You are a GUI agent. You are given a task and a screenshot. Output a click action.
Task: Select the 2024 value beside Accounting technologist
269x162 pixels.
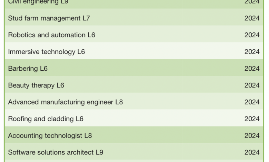point(252,135)
